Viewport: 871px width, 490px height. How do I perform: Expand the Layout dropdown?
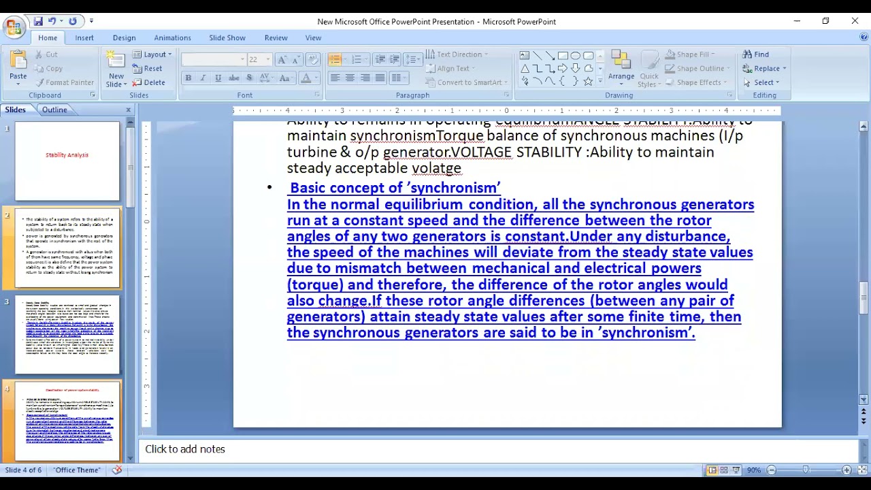pos(153,54)
